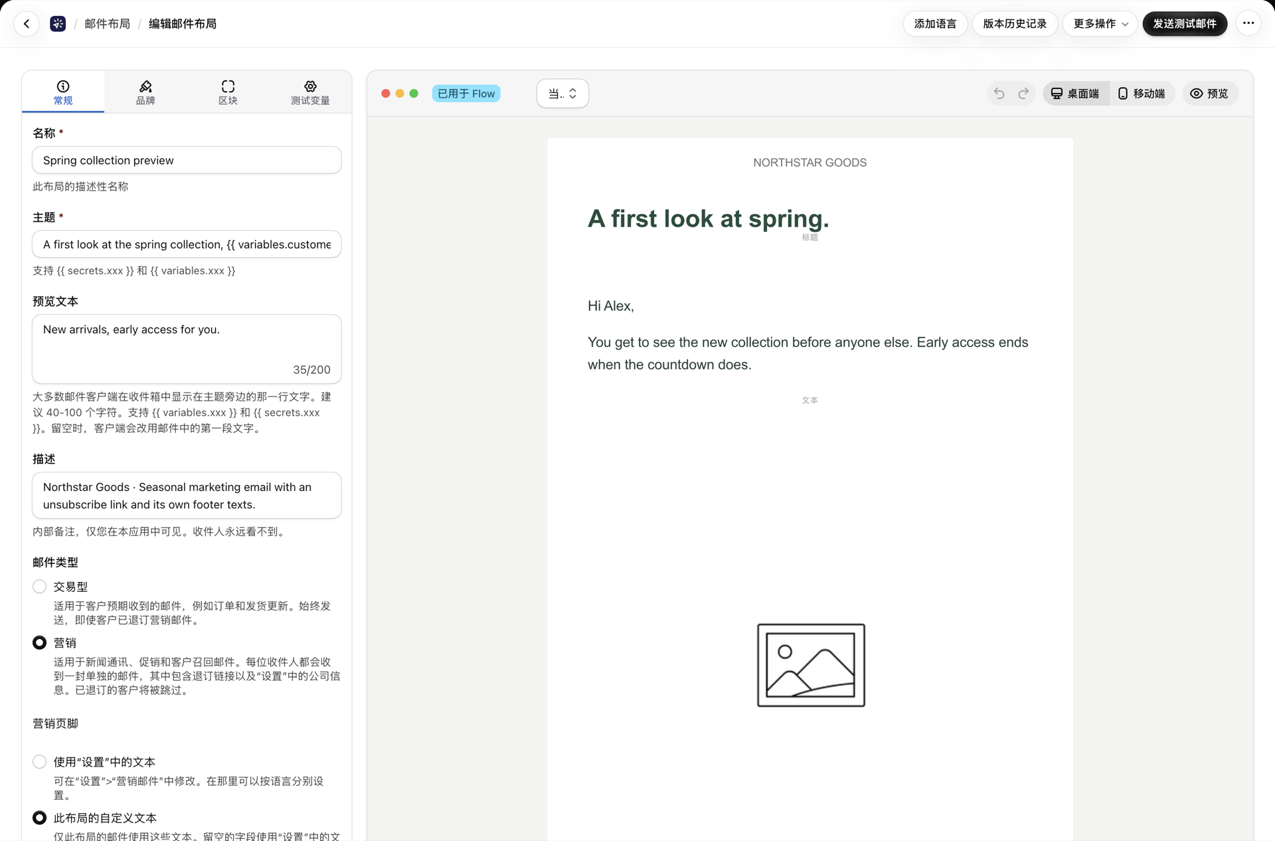Choose 使用“设置”中的文本 footer option
Screen dimensions: 1275x841
[40, 761]
